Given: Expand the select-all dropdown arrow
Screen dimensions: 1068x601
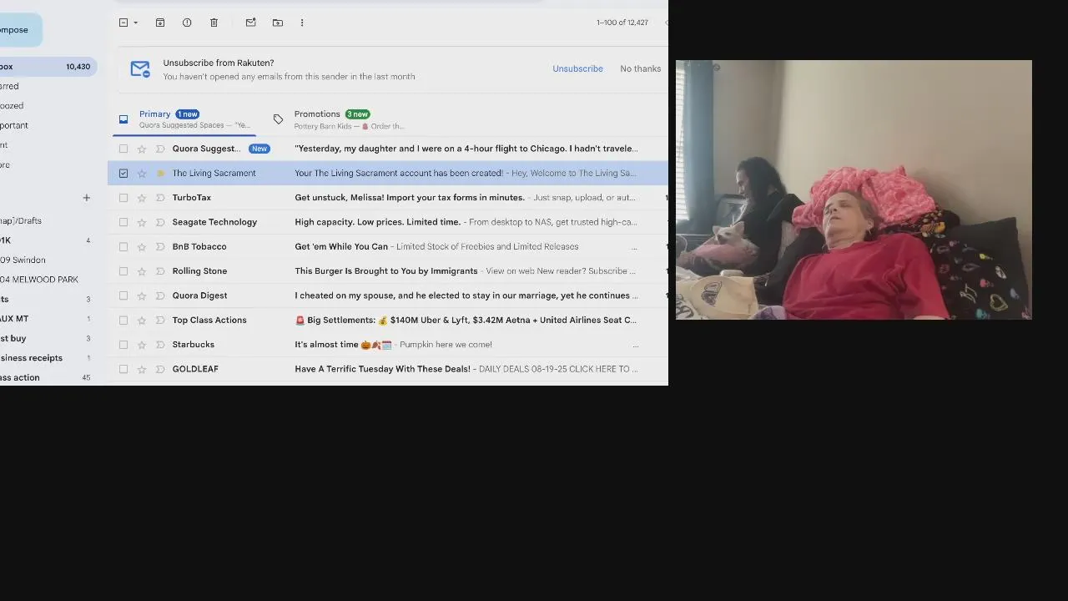Looking at the screenshot, I should [136, 23].
